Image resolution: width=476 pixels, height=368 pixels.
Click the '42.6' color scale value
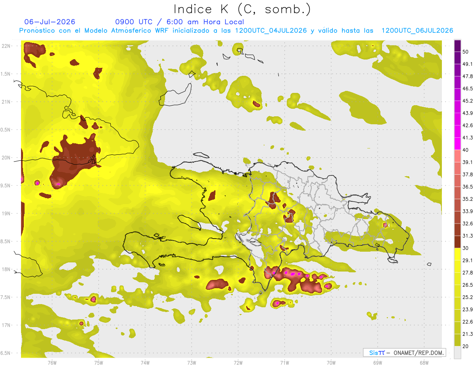click(468, 125)
